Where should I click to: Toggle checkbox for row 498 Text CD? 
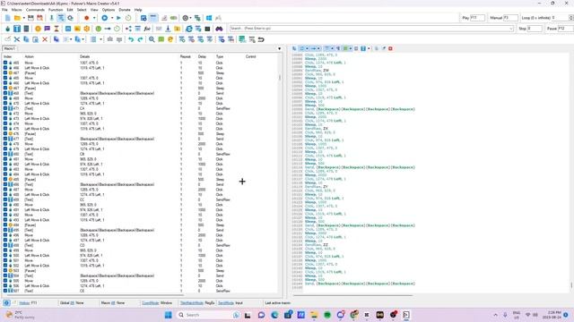[5, 245]
